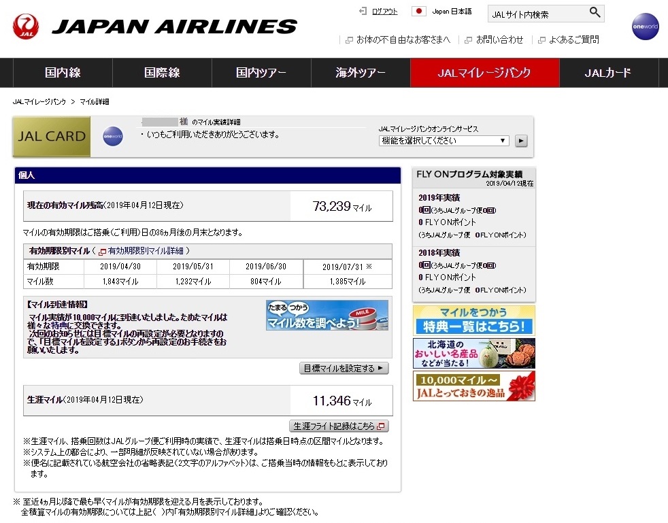The image size is (668, 523).
Task: Open the お問い合わせ link
Action: tap(499, 39)
